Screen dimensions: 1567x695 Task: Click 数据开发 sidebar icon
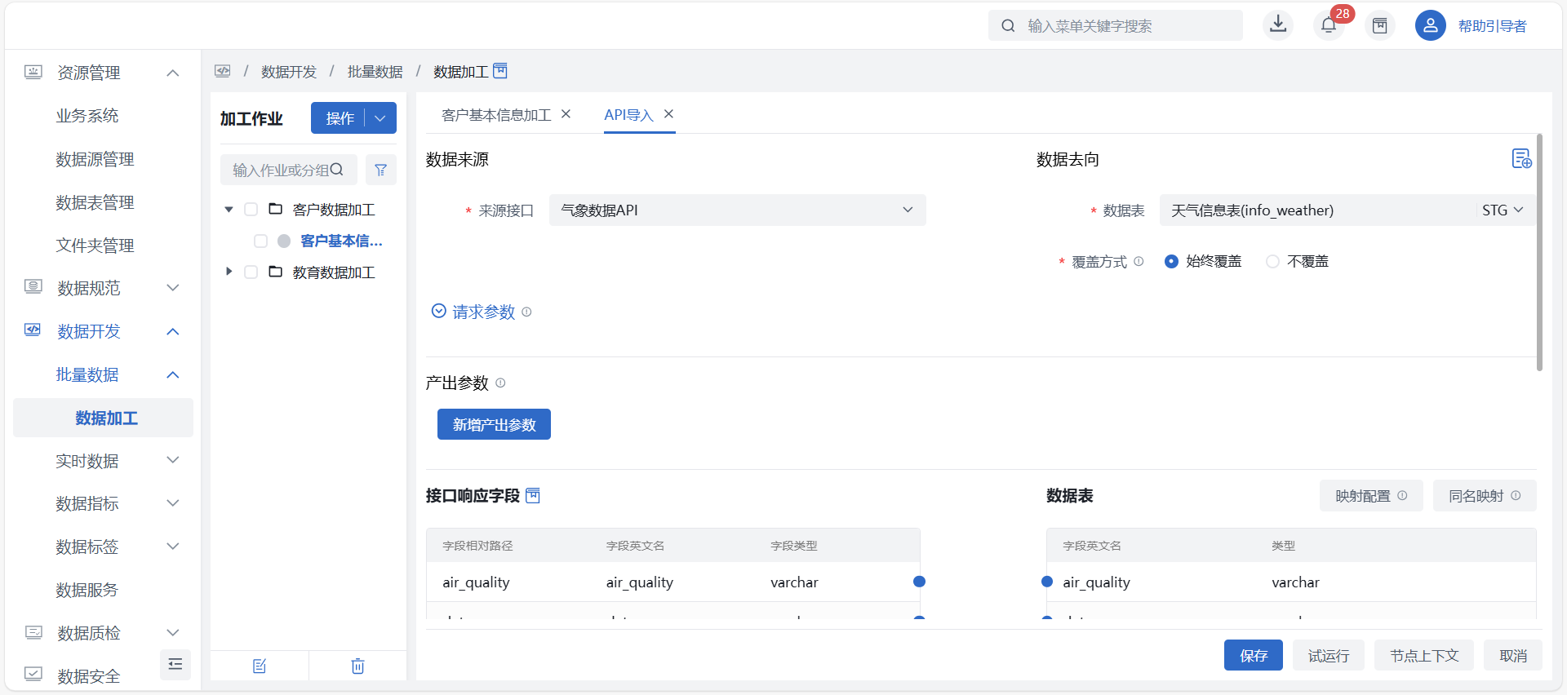pyautogui.click(x=33, y=330)
